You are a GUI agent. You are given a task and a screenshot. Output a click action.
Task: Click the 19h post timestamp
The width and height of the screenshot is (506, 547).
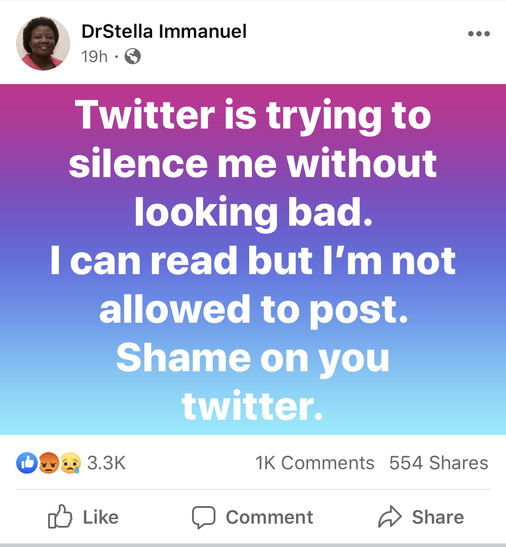click(94, 57)
